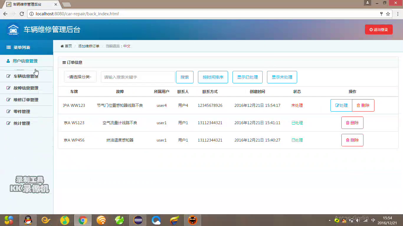Click the browser back arrow
This screenshot has width=403, height=226.
(5, 14)
